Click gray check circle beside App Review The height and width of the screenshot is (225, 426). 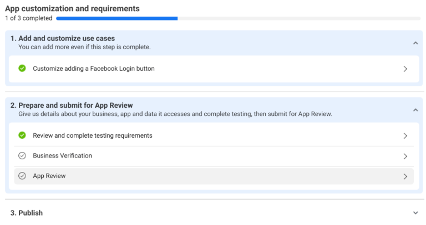click(x=22, y=176)
